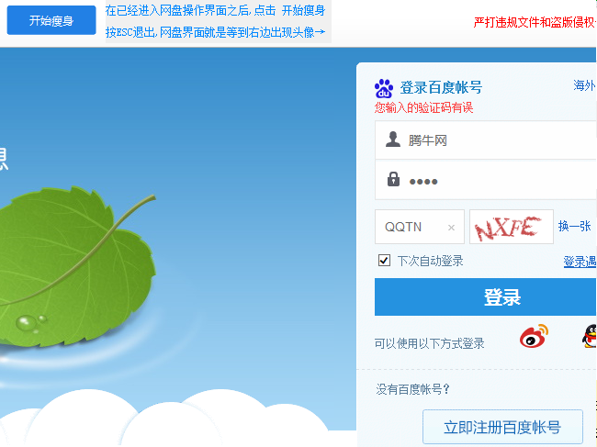
Task: Click 立即注册百度帐号 register button
Action: (x=502, y=427)
